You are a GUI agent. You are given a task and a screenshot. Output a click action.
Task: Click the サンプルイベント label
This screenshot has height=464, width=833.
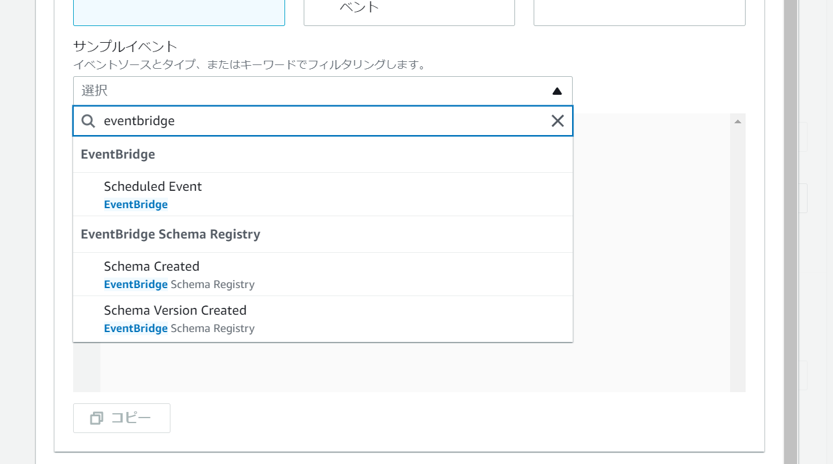coord(125,46)
